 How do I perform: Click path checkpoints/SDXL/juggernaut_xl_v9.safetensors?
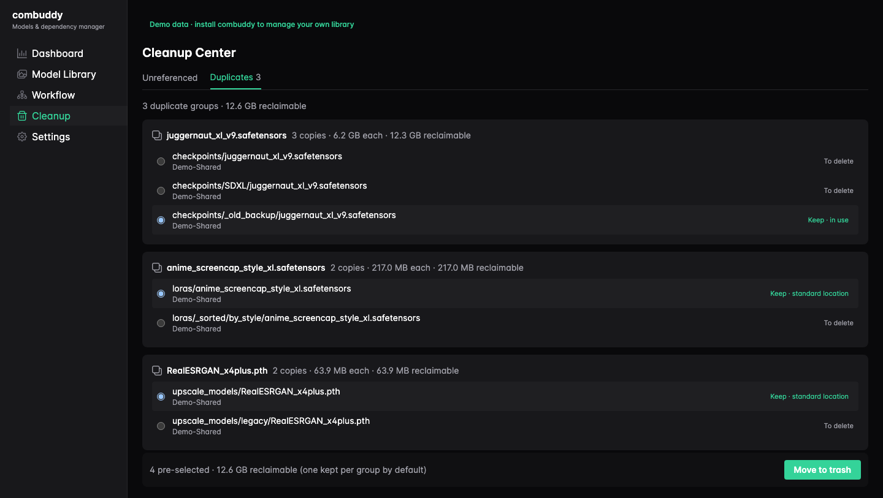(x=269, y=186)
